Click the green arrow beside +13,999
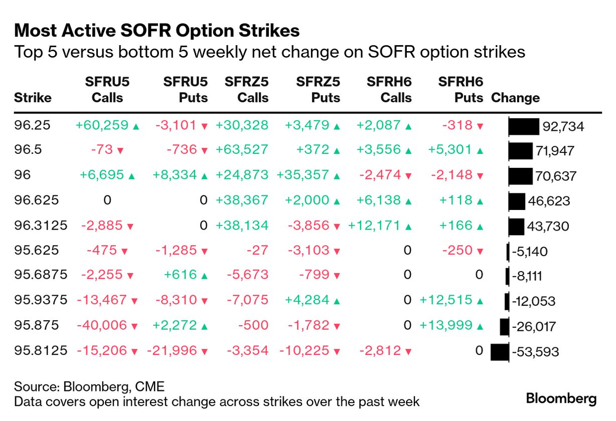The image size is (616, 421). [480, 326]
